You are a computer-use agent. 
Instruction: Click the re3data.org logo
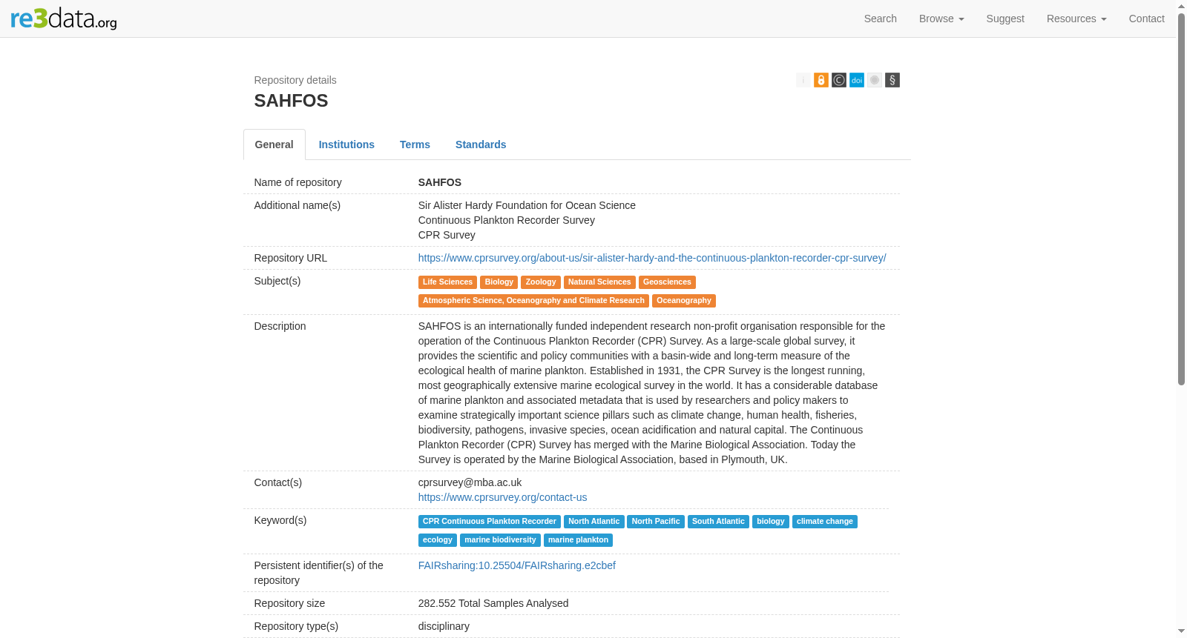[x=64, y=19]
